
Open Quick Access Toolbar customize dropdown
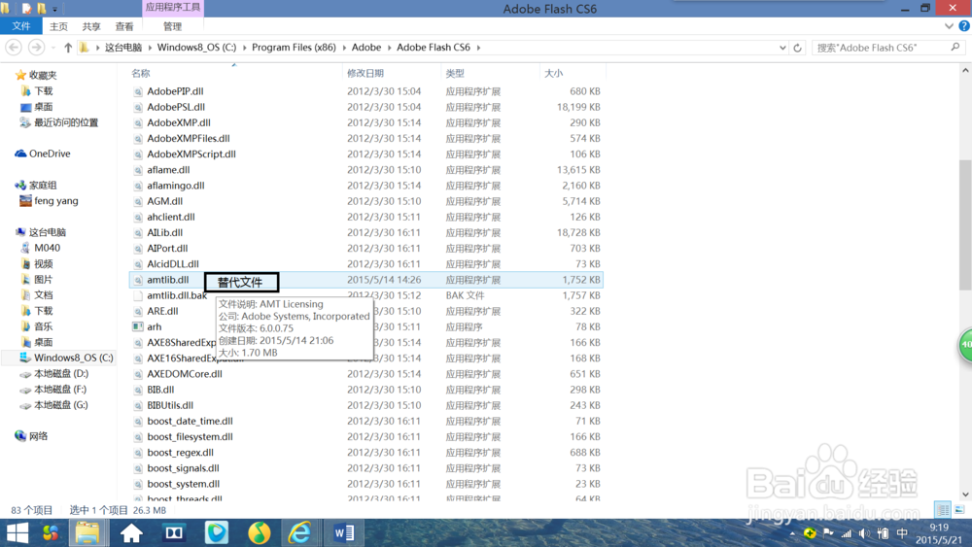pyautogui.click(x=54, y=9)
